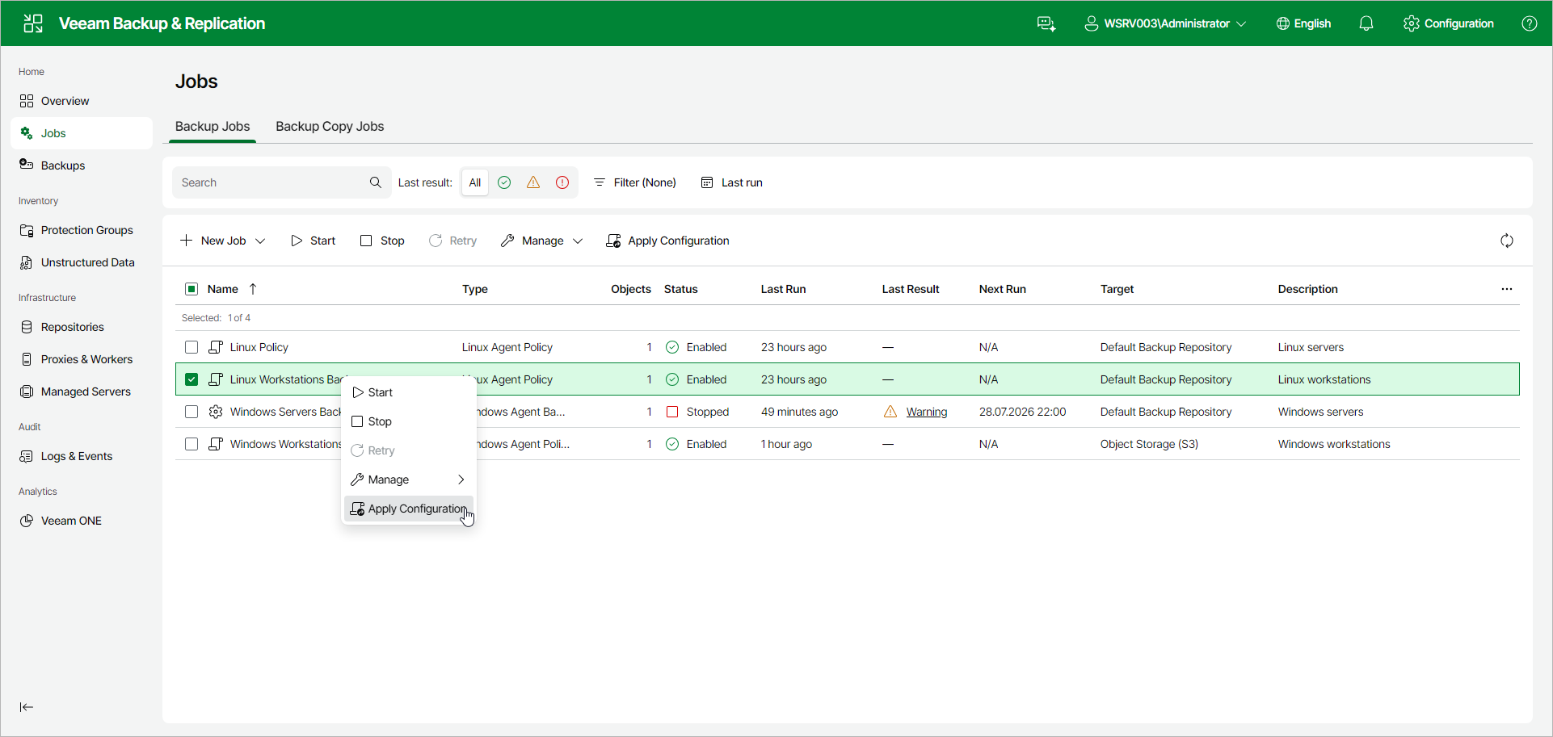Image resolution: width=1553 pixels, height=737 pixels.
Task: Open the app launcher grid icon
Action: click(x=33, y=23)
